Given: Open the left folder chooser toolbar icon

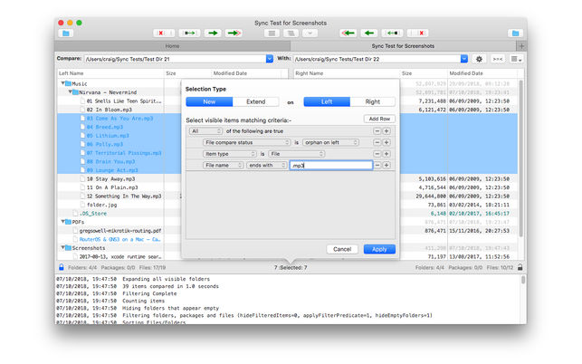Looking at the screenshot, I should (66, 34).
